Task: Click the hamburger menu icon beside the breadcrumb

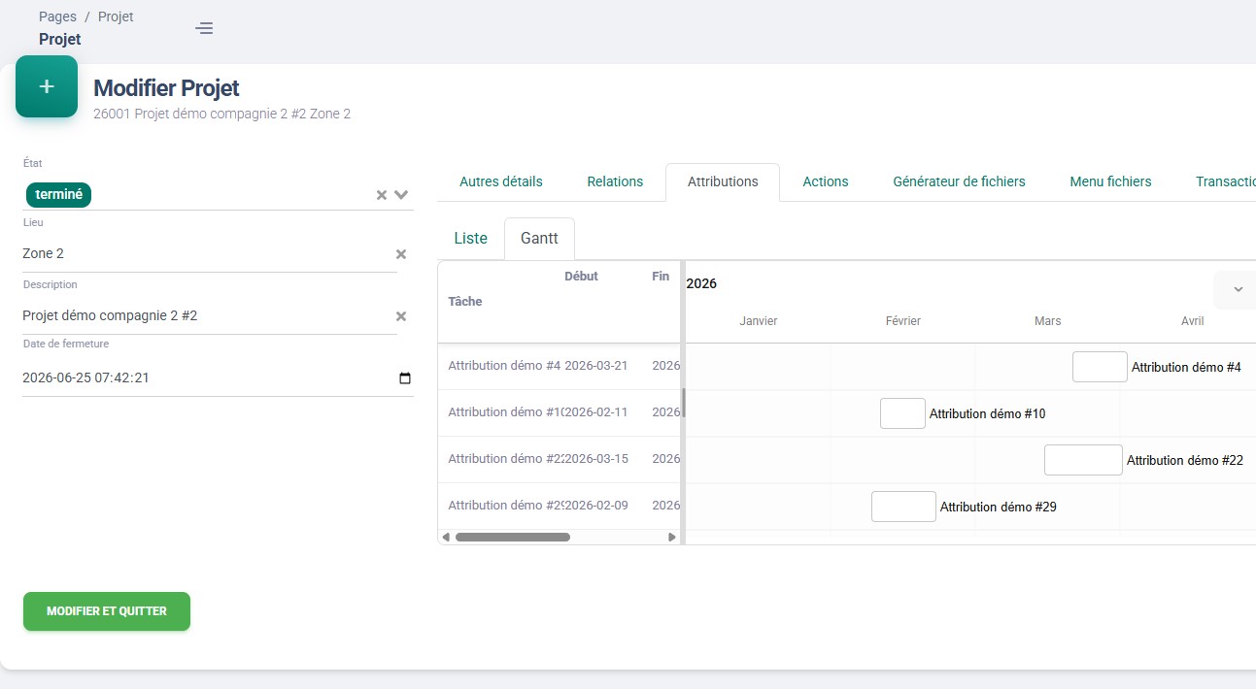Action: 204,28
